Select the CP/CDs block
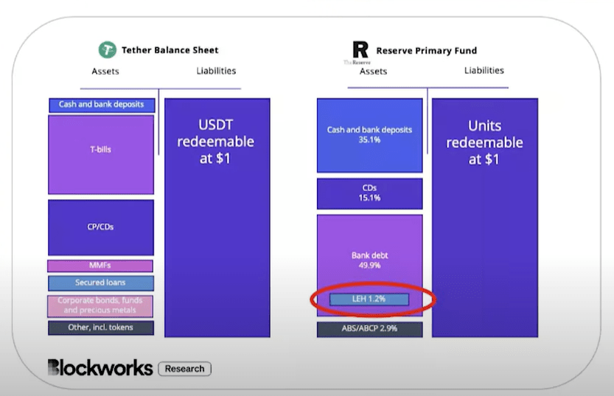 click(x=101, y=227)
